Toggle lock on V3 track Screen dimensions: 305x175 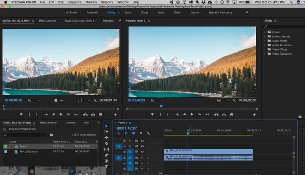coord(125,141)
